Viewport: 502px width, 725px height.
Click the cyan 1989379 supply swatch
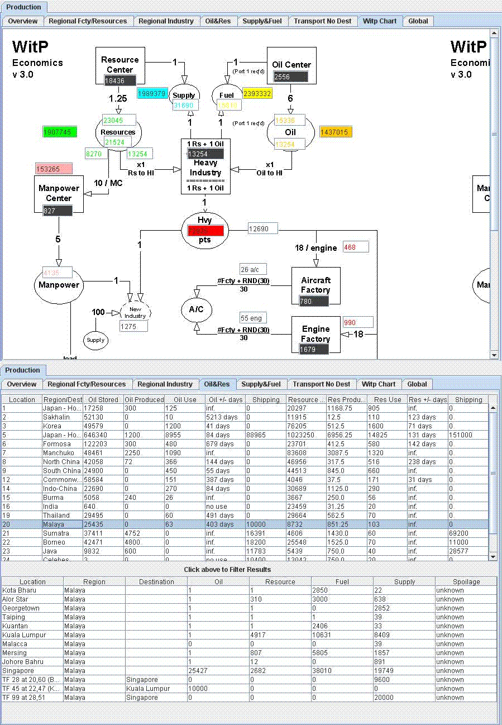point(152,93)
